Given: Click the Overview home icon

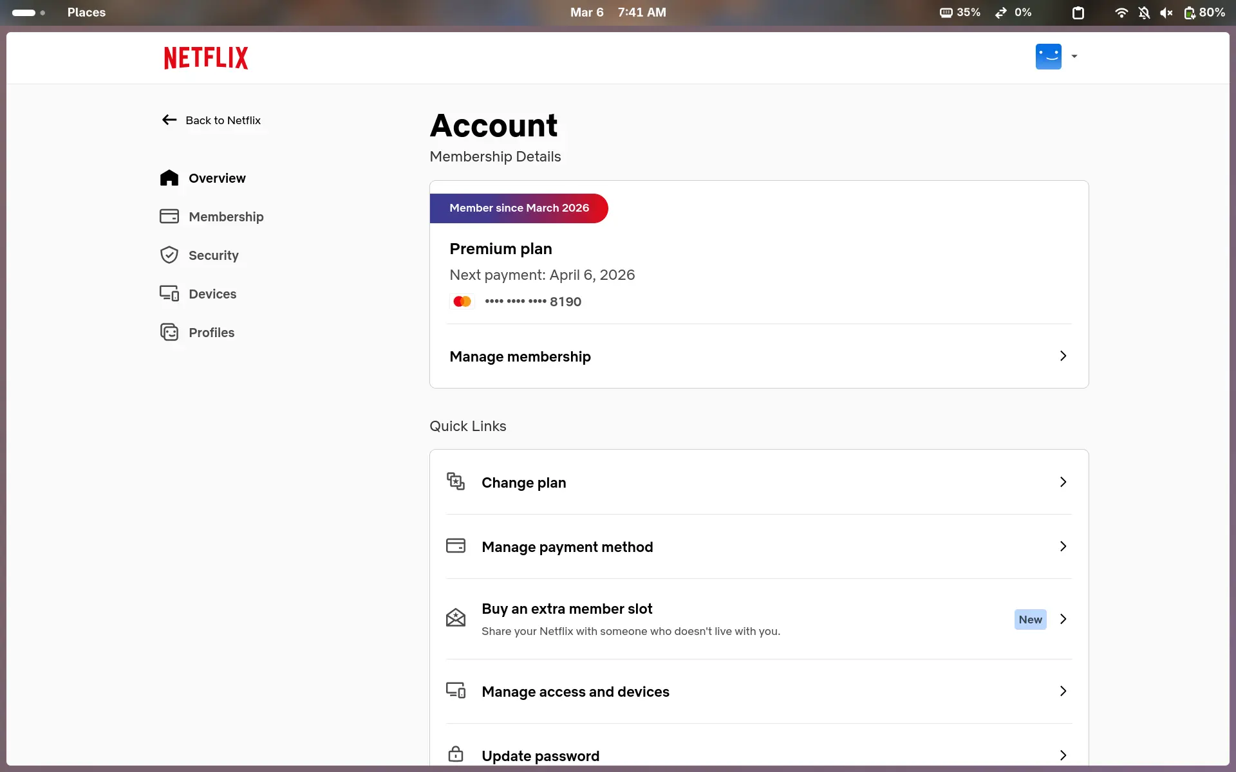Looking at the screenshot, I should (x=169, y=178).
